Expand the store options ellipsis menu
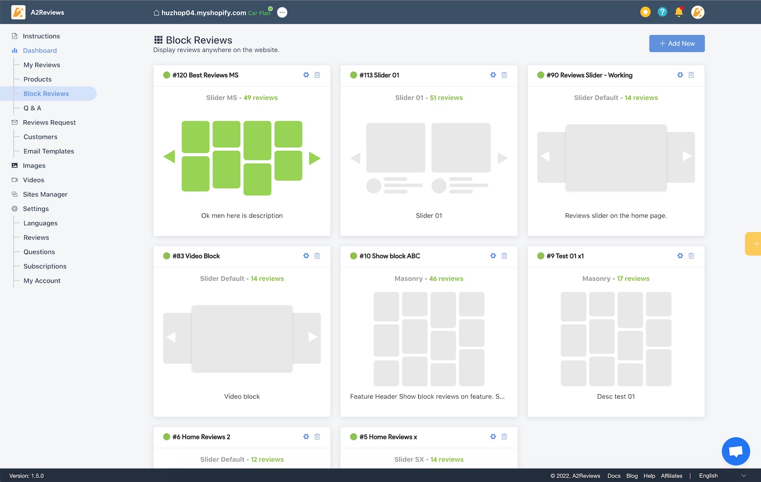This screenshot has height=482, width=761. (x=282, y=13)
